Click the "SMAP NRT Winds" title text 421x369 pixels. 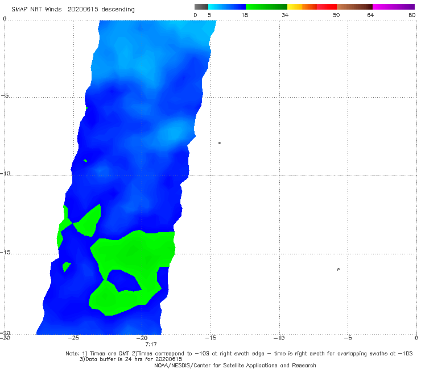[x=36, y=10]
